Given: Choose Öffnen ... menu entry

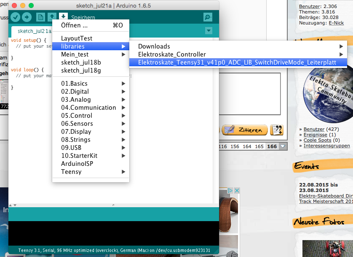Looking at the screenshot, I should point(91,25).
